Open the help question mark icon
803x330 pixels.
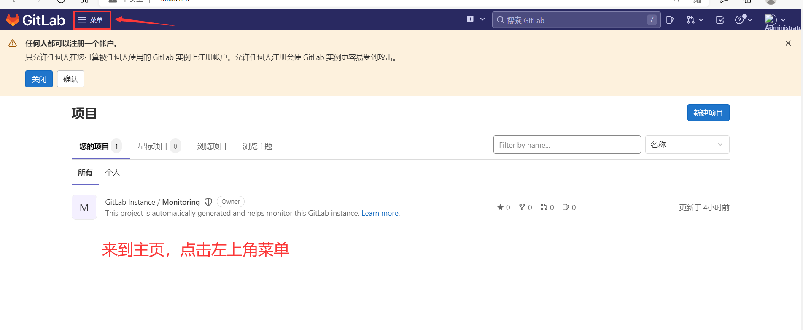point(739,20)
